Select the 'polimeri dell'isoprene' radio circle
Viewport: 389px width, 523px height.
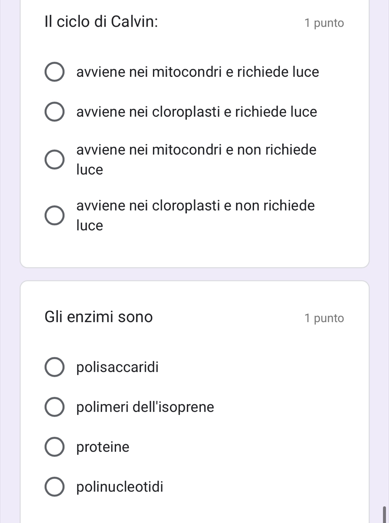point(54,407)
